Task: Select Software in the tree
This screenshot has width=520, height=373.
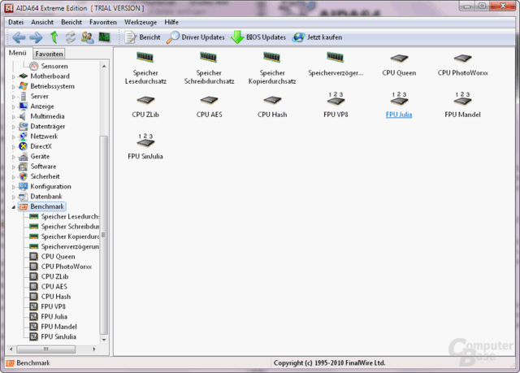Action: [43, 167]
